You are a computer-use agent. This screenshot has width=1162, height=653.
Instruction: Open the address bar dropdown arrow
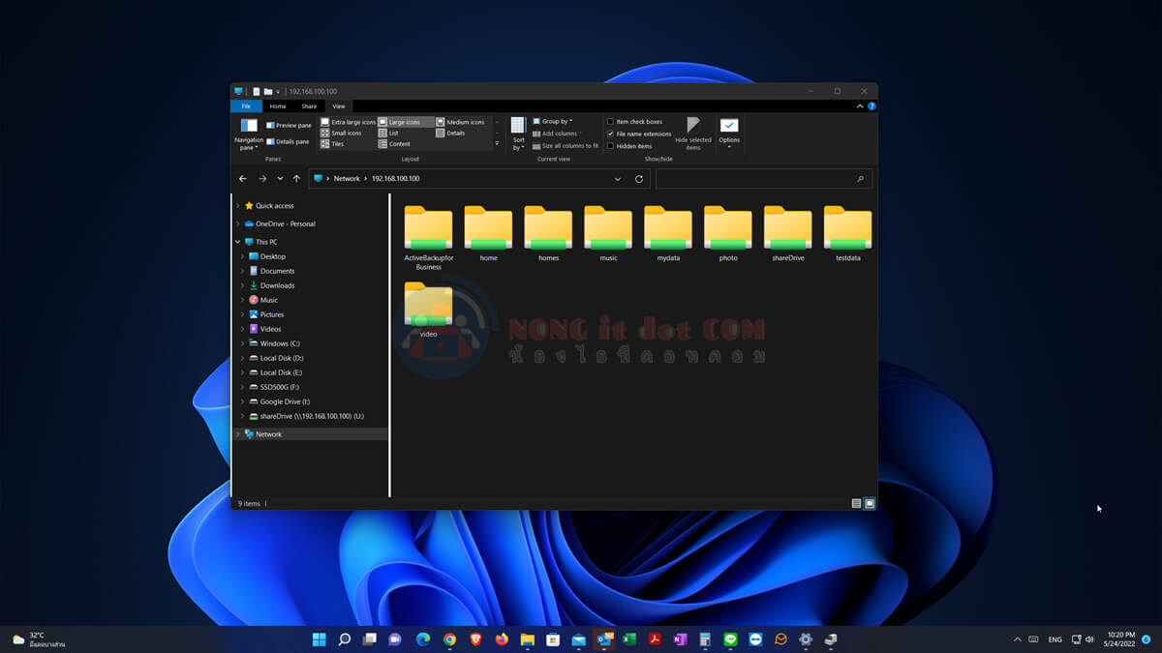(617, 178)
